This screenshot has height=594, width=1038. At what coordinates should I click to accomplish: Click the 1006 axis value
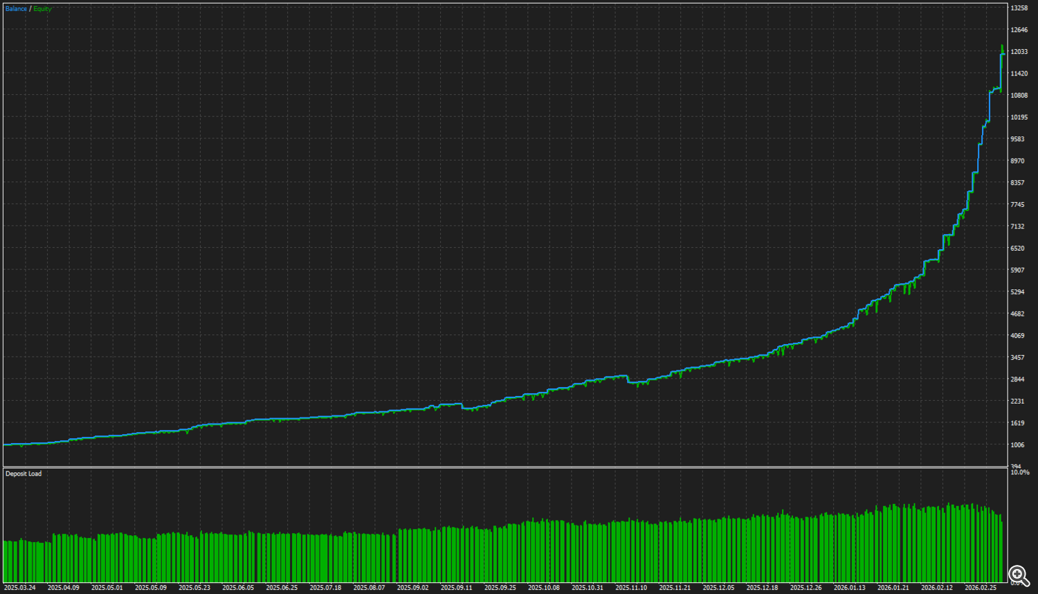(x=1017, y=445)
